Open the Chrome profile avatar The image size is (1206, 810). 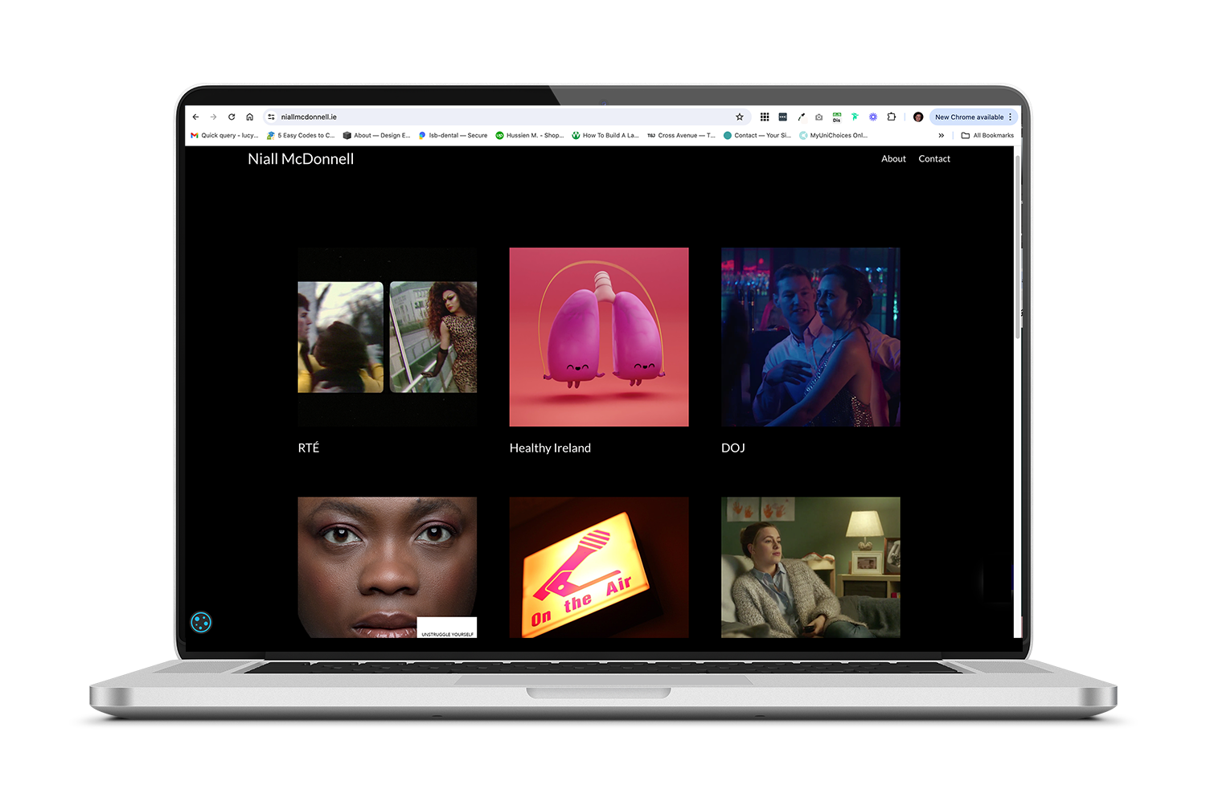click(x=918, y=117)
